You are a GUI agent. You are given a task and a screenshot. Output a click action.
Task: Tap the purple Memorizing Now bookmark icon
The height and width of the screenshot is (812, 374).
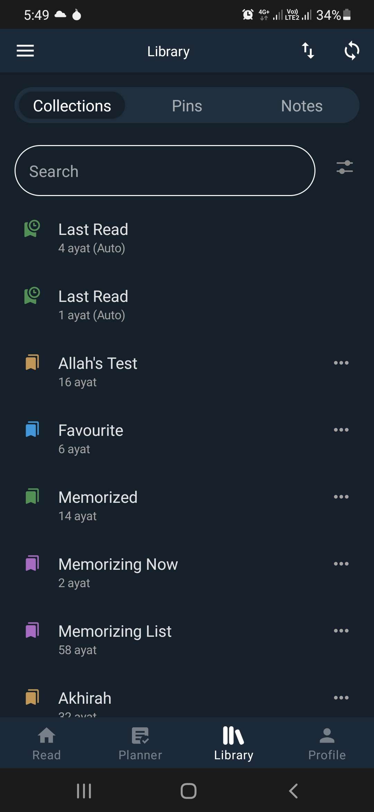coord(32,564)
